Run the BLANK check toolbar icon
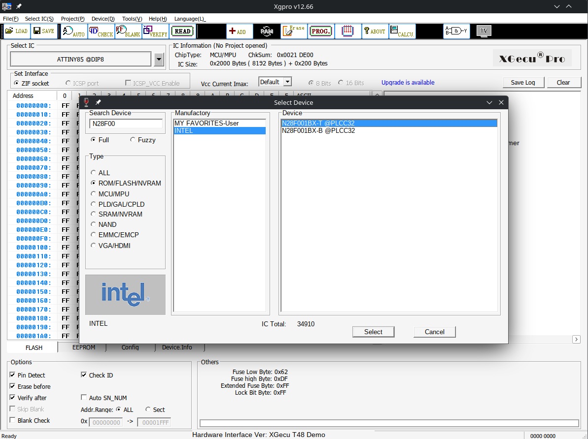This screenshot has height=439, width=588. pos(128,31)
